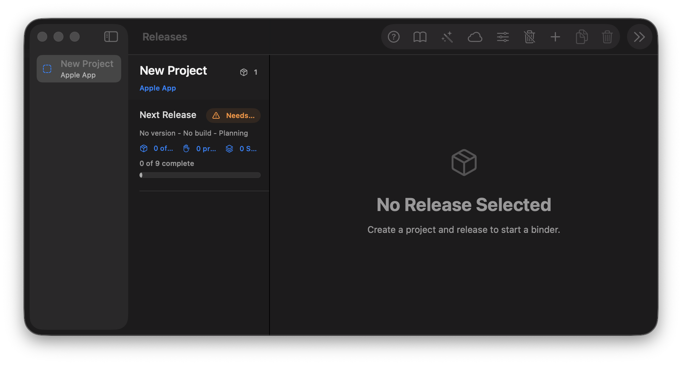
Task: Click the Apple App link
Action: 157,88
